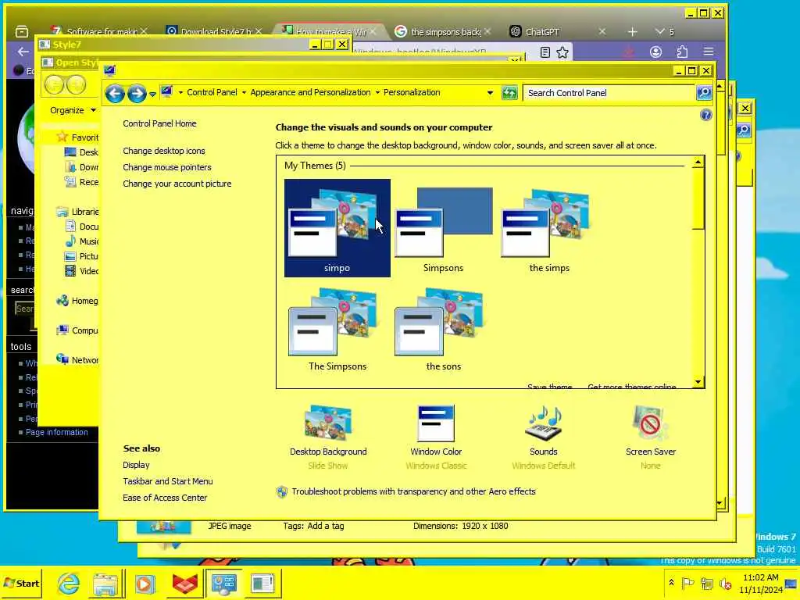800x600 pixels.
Task: Switch to ChatGPT browser tab
Action: coord(556,31)
